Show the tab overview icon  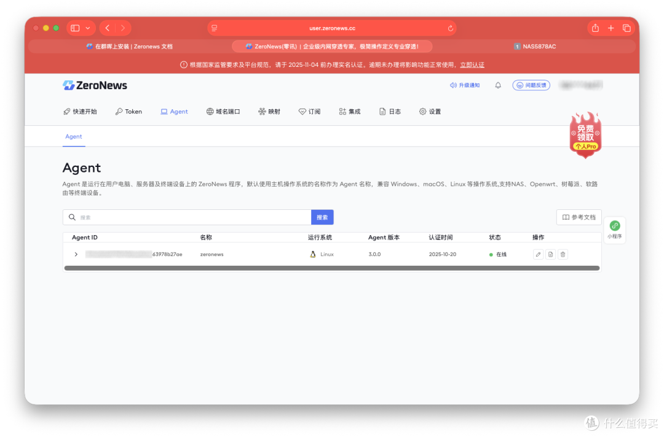pos(626,28)
